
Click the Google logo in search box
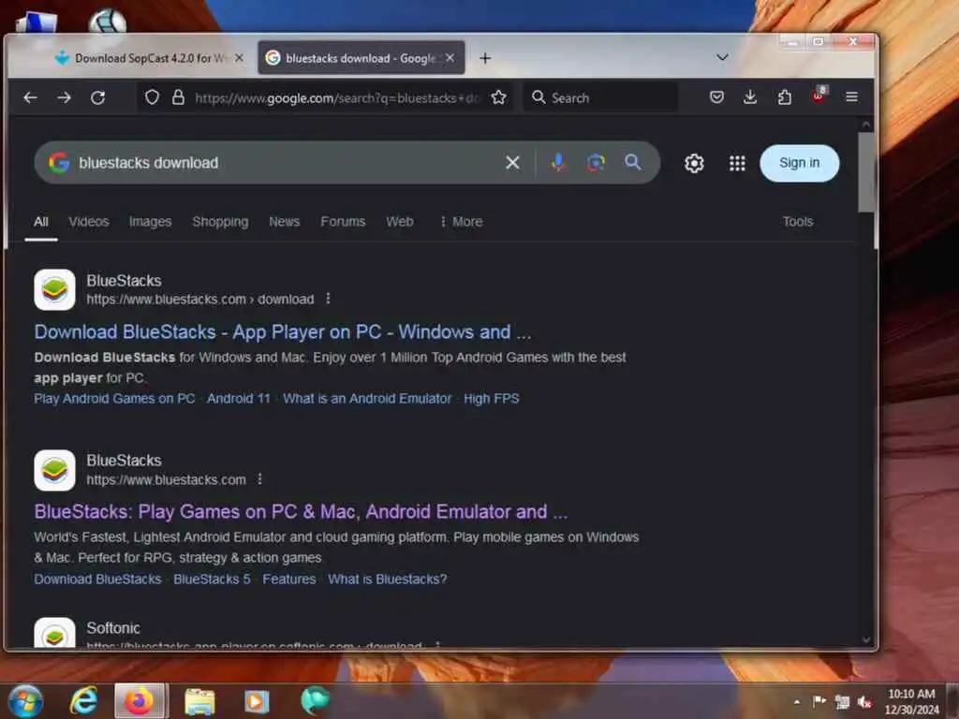[x=59, y=163]
